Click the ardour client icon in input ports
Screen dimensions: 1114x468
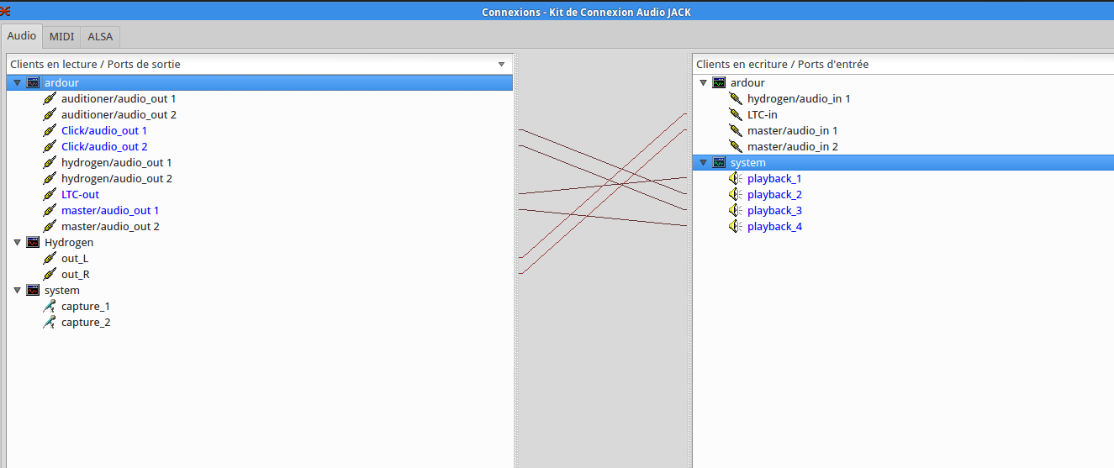pos(720,83)
